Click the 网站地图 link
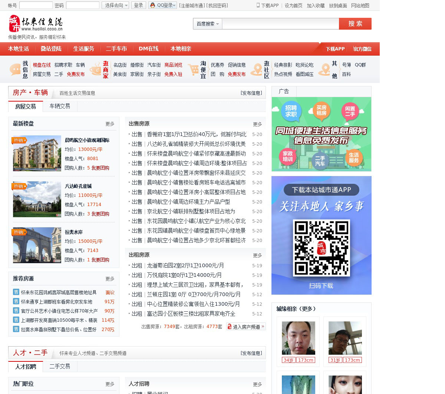 pyautogui.click(x=360, y=6)
